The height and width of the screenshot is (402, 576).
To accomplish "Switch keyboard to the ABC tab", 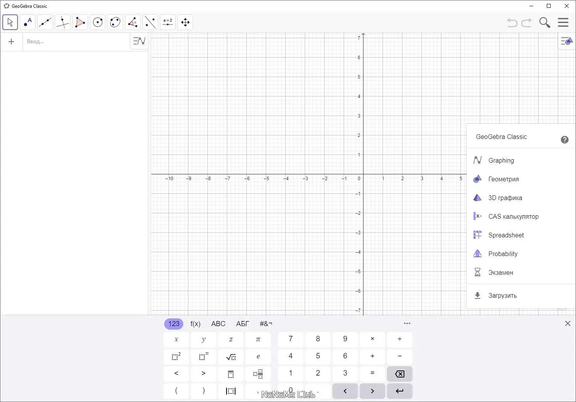I will pos(218,324).
